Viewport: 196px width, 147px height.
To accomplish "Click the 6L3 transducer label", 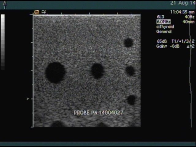I will pyautogui.click(x=160, y=17).
